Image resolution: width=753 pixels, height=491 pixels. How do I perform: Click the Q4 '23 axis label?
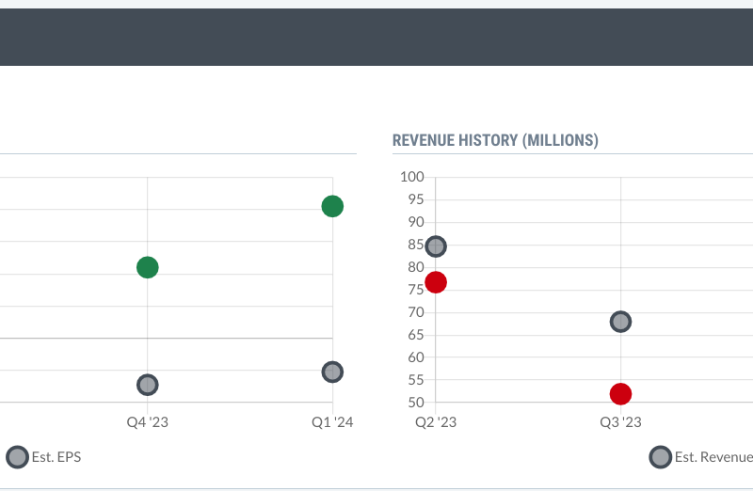pyautogui.click(x=148, y=422)
